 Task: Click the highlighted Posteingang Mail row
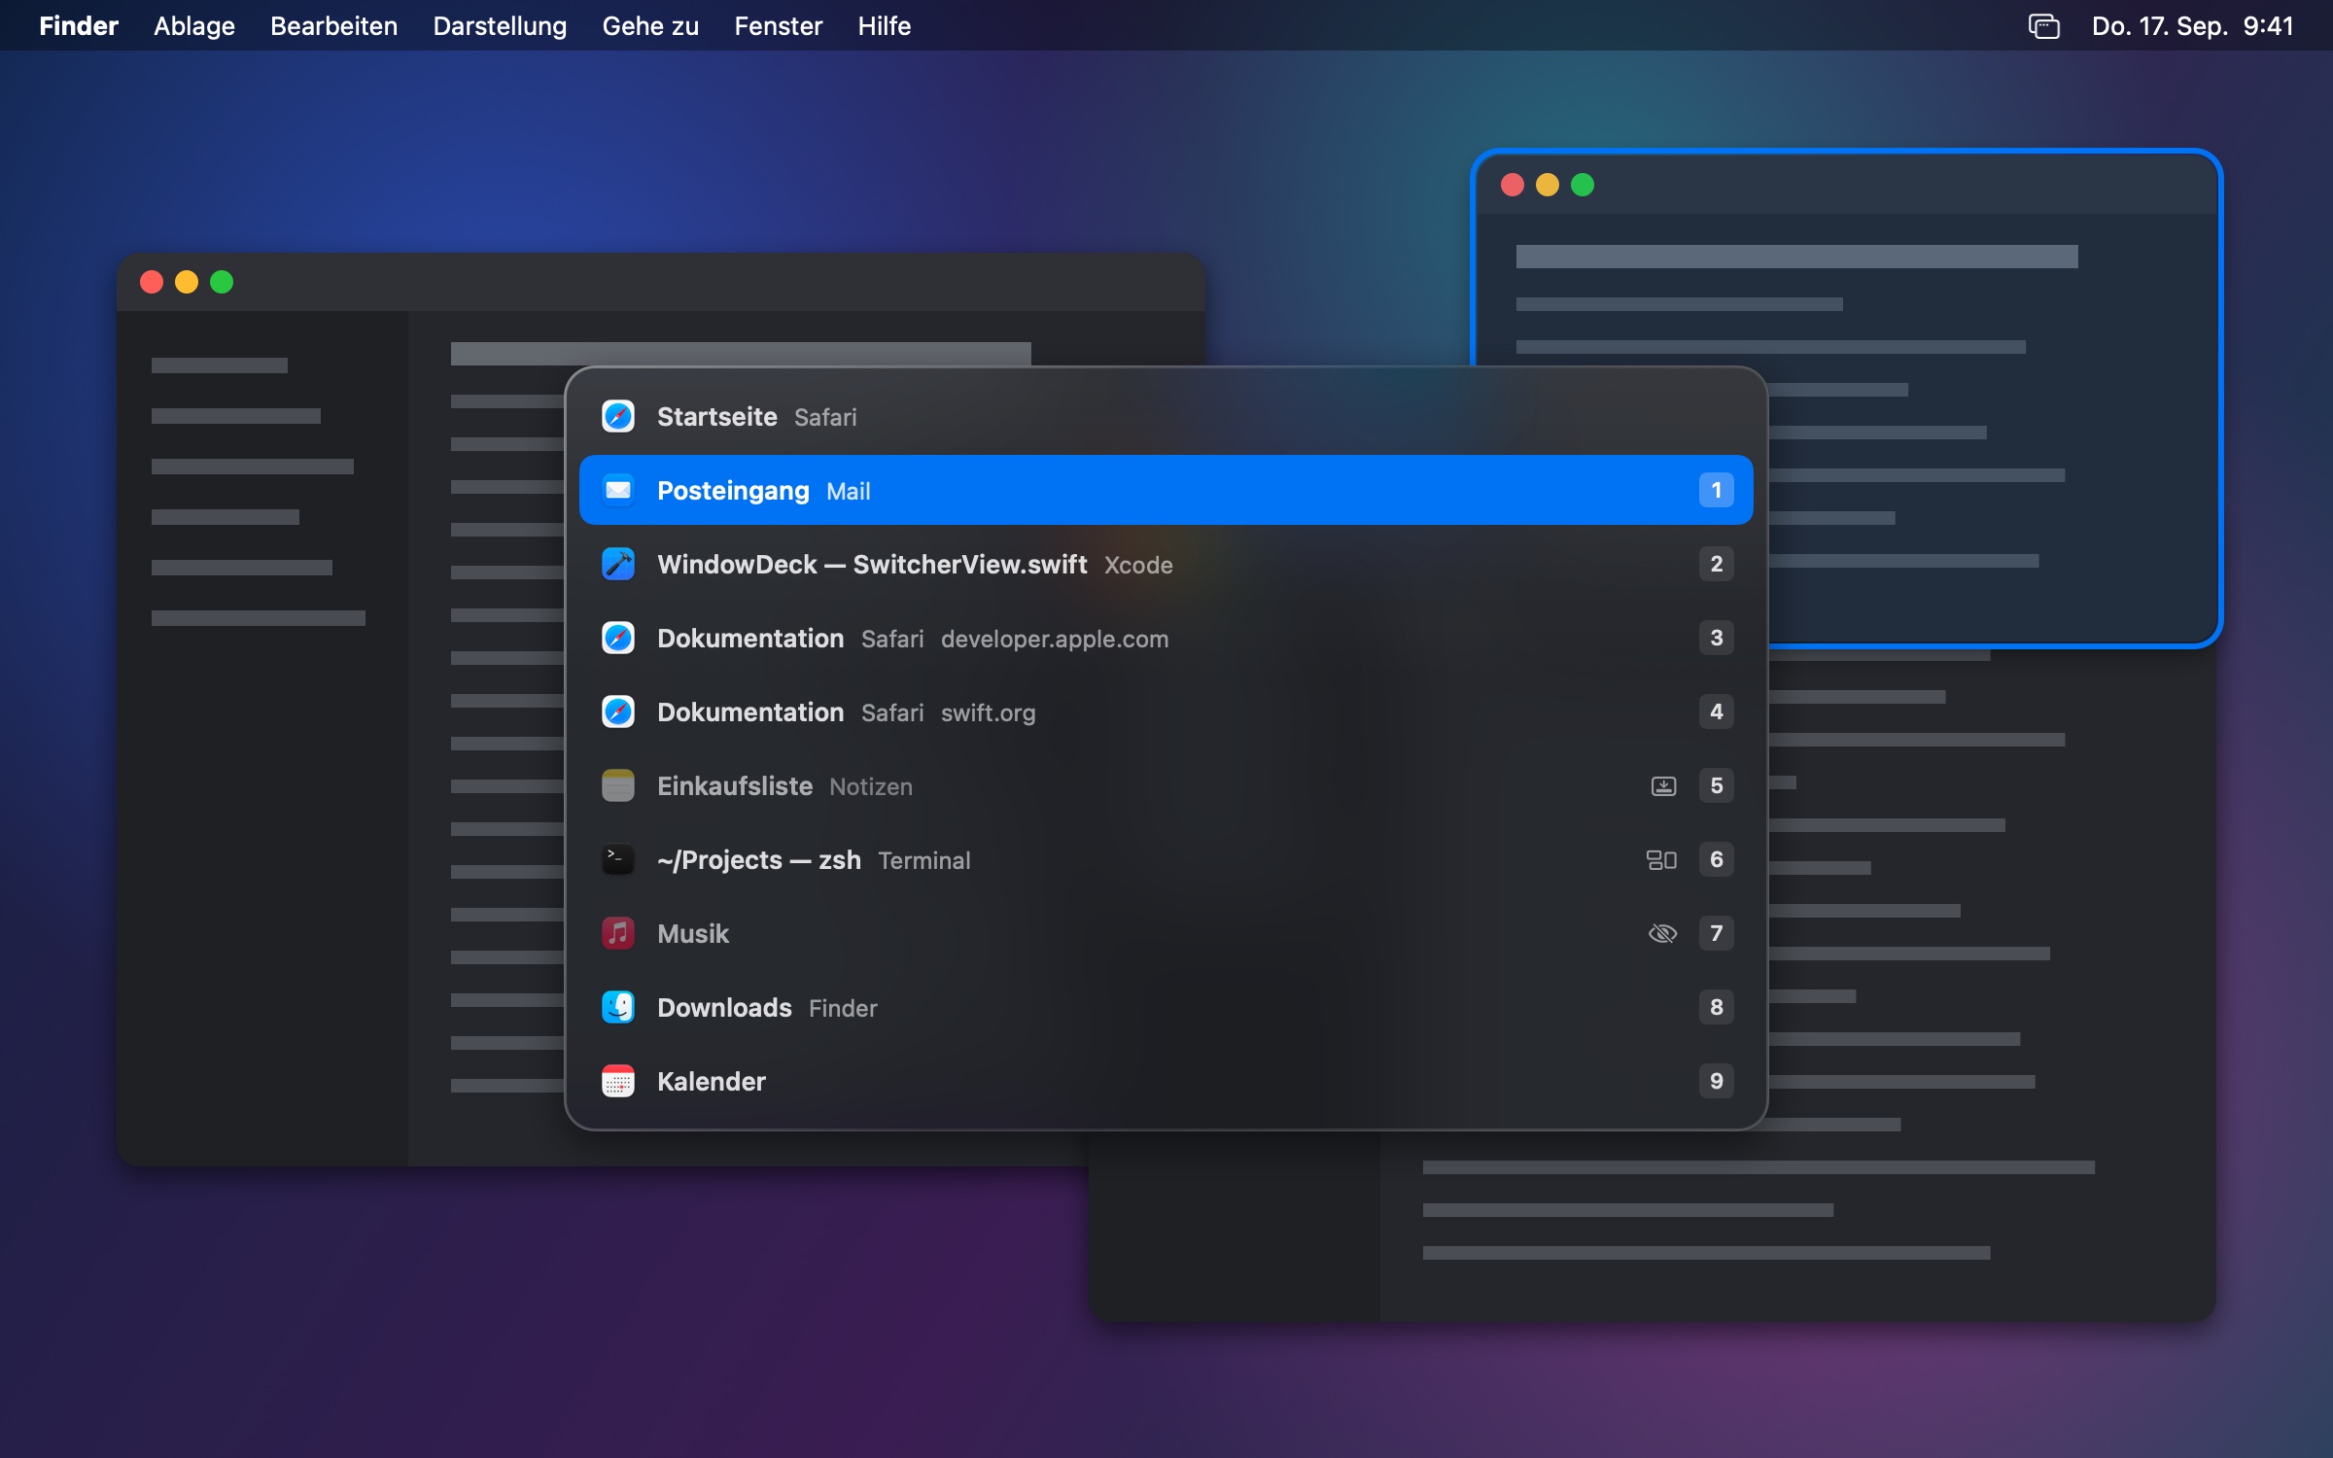(1166, 490)
